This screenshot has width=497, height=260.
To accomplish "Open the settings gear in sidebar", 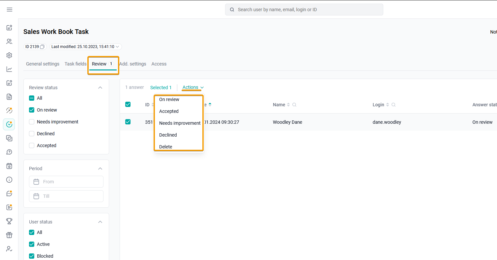I will click(x=9, y=55).
